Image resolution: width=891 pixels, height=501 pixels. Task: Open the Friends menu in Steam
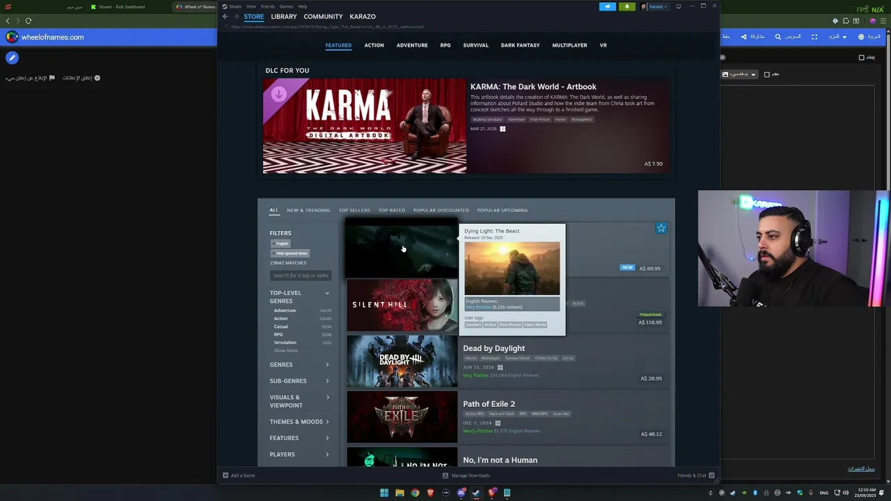(x=268, y=6)
